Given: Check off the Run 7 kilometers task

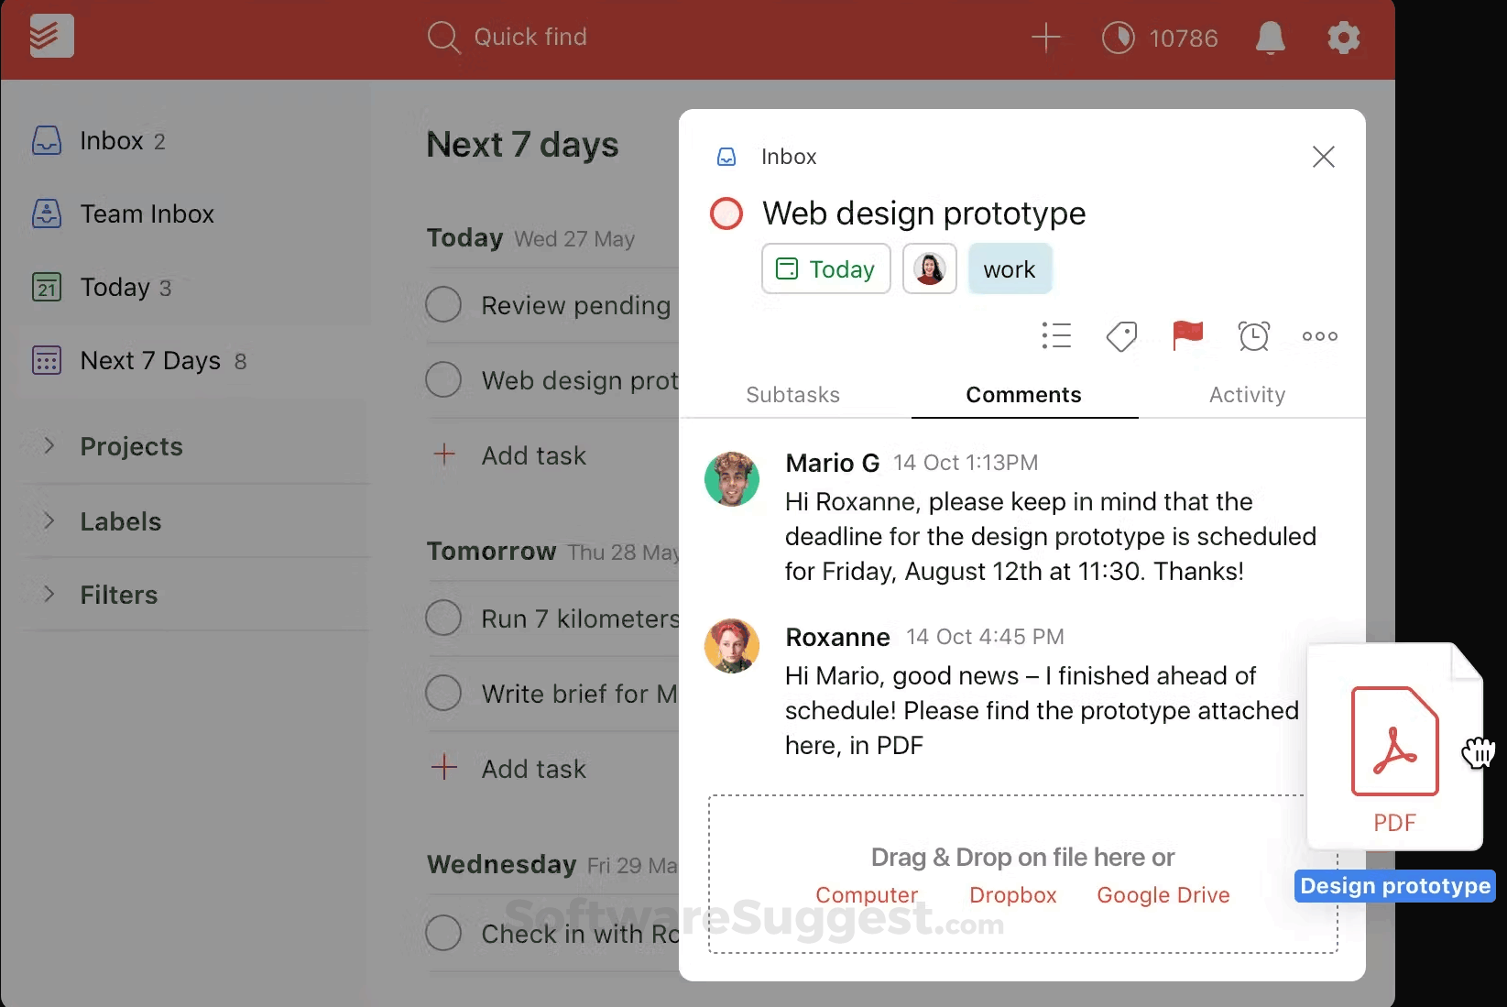Looking at the screenshot, I should (x=443, y=618).
